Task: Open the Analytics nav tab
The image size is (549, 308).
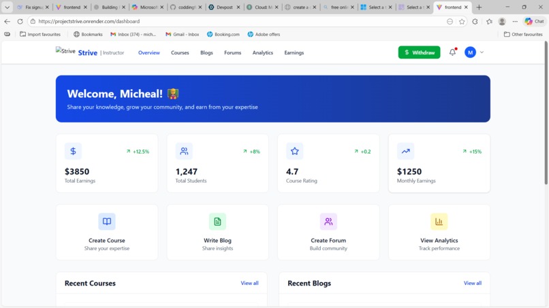Action: pos(263,53)
